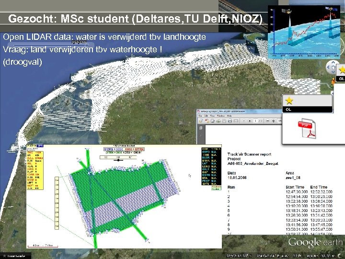
Task: Click the project name A08-050_Amelander_Zeegat
Action: pyautogui.click(x=253, y=164)
